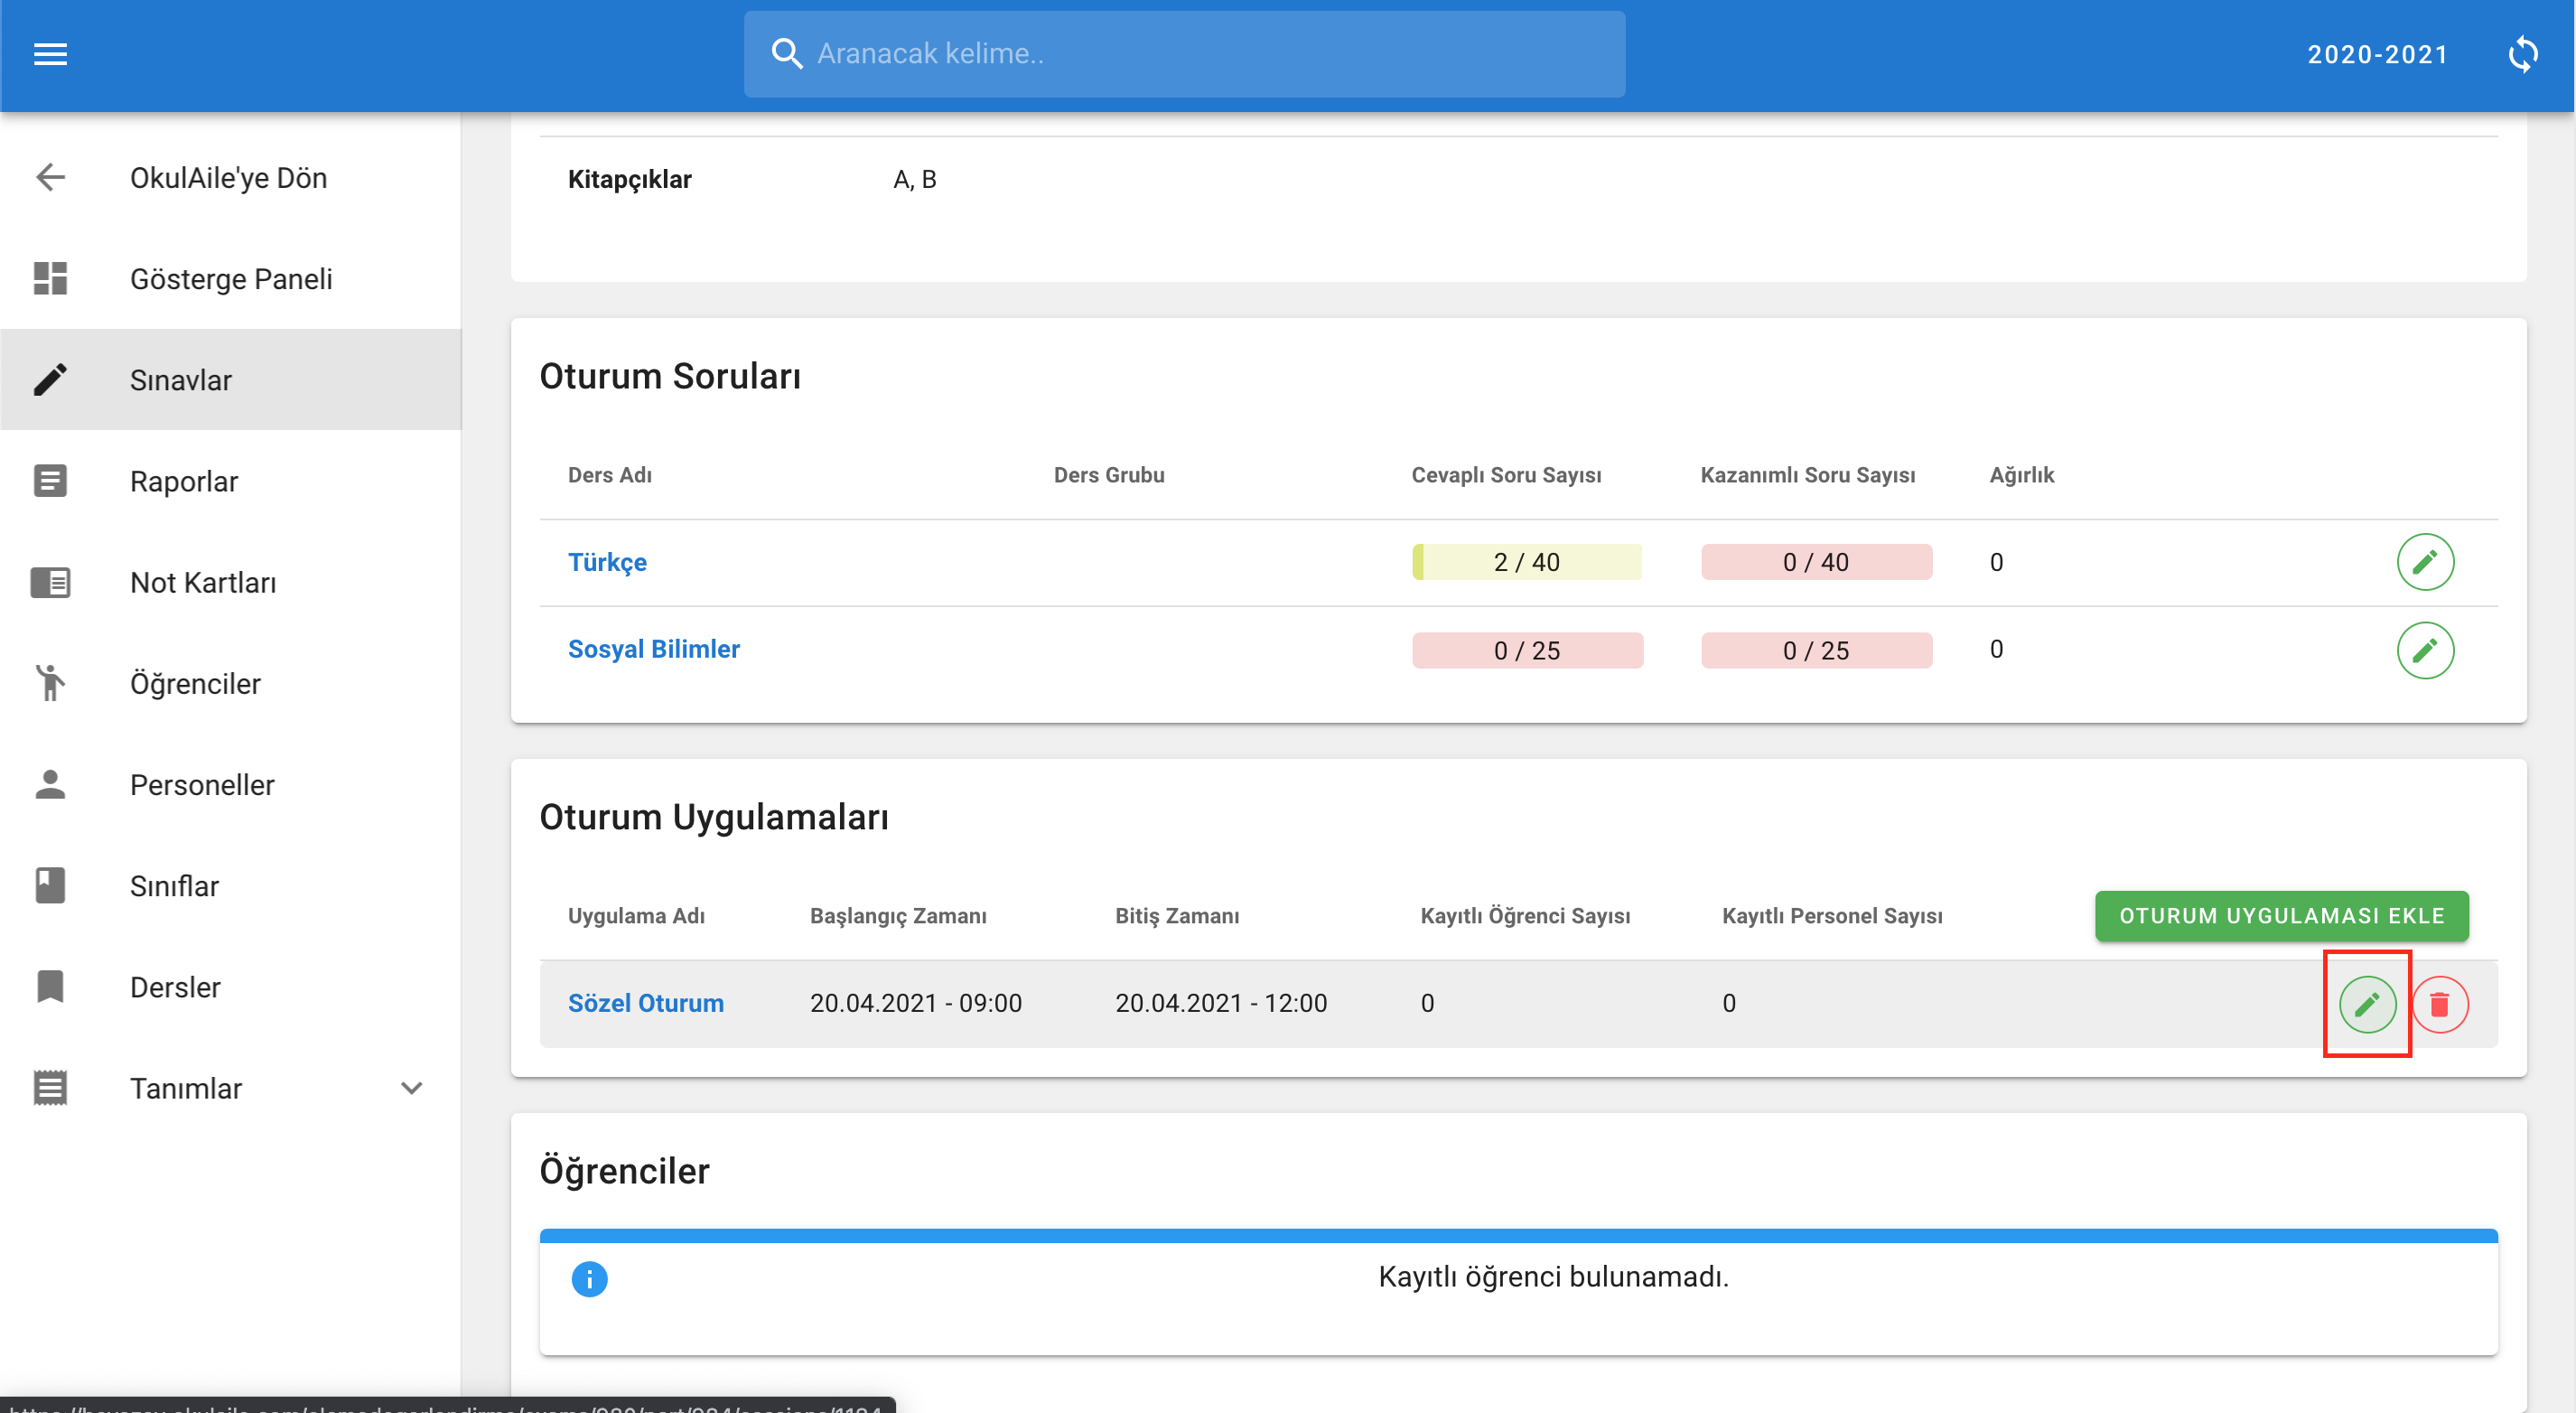Click the refresh sync icon
Screen dimensions: 2576x1413
pos(2523,54)
